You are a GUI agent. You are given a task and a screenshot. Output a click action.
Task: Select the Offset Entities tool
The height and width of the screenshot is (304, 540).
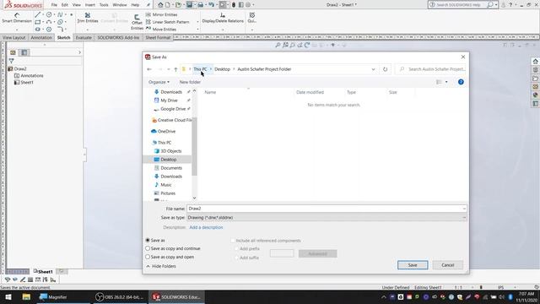pyautogui.click(x=137, y=22)
